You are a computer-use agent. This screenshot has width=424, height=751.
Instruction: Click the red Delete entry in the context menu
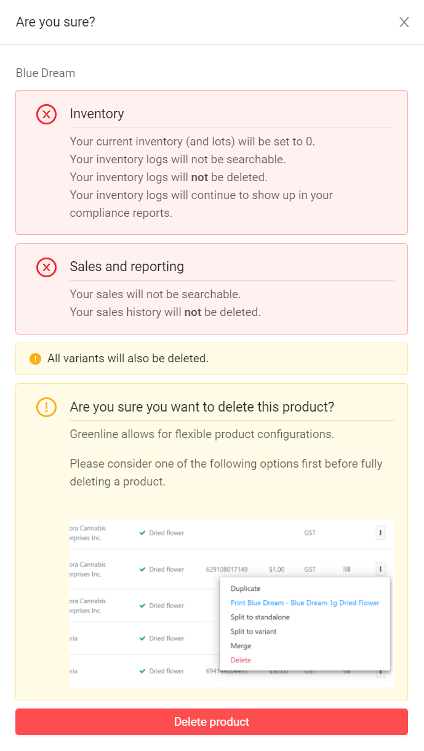point(241,660)
